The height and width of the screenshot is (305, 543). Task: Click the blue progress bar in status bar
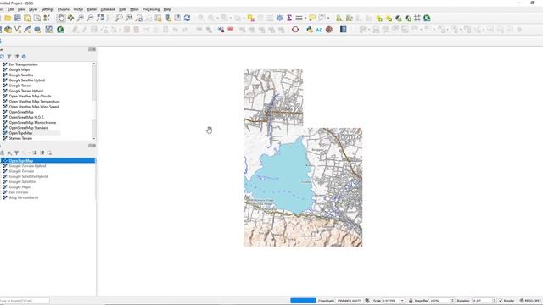tap(303, 301)
